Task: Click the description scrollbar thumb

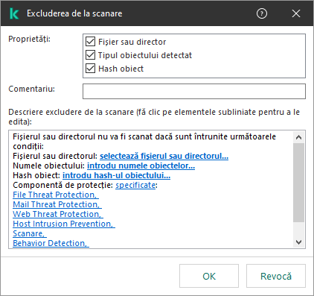Action: (299, 183)
